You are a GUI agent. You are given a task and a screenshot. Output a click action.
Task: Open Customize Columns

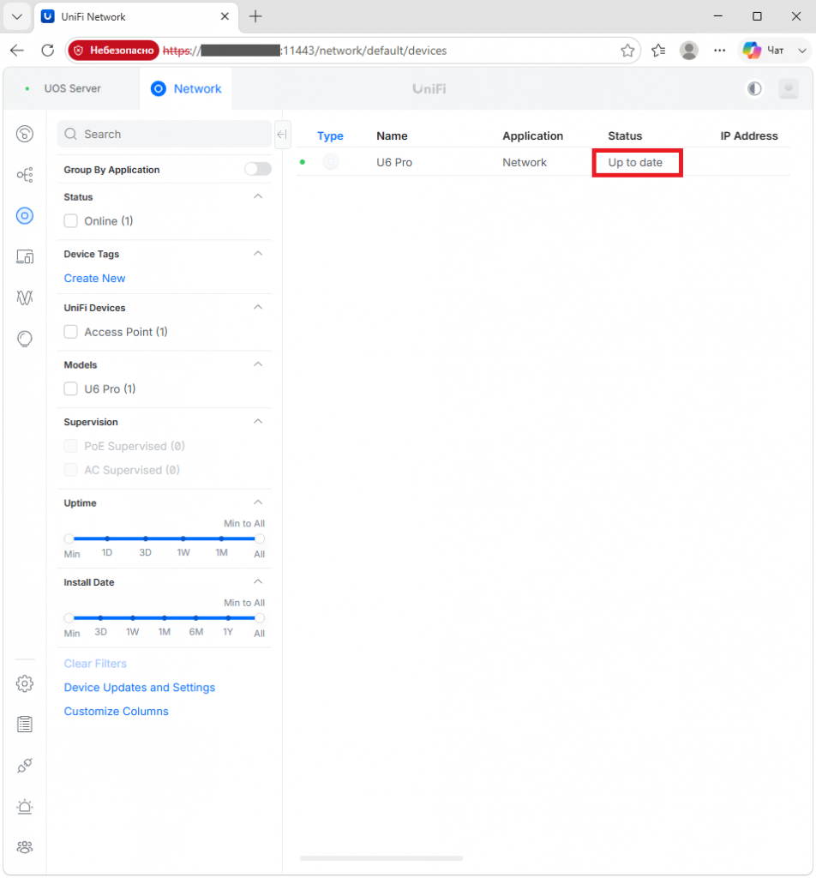point(116,711)
